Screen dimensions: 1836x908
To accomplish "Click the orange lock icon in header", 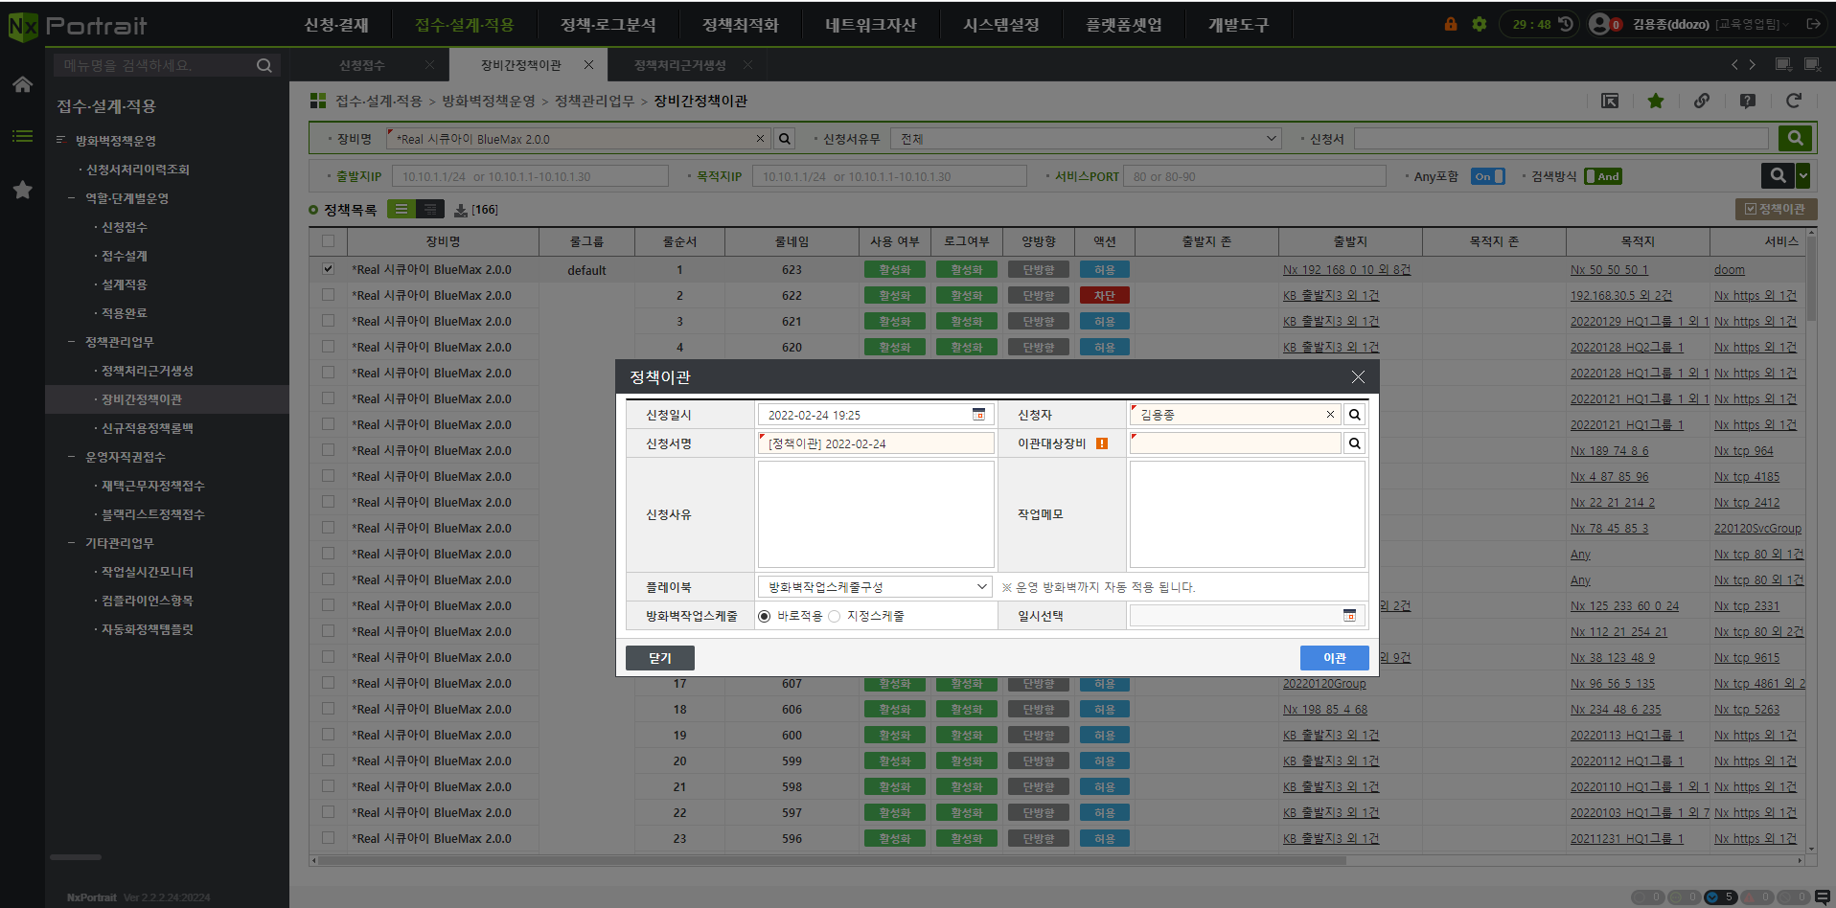I will [1451, 24].
